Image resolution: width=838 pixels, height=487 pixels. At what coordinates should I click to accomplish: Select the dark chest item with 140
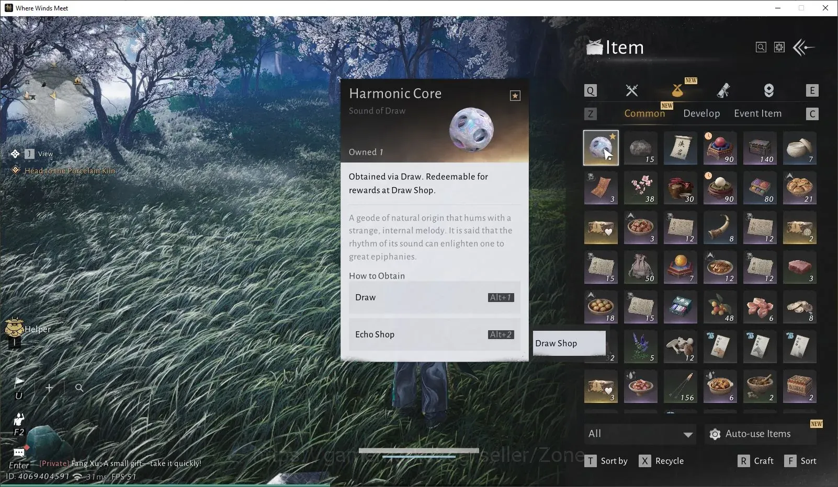point(760,148)
